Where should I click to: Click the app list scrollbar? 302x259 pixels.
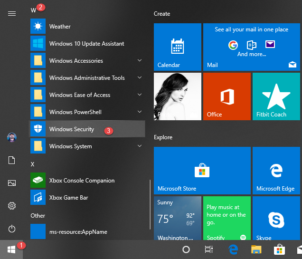[150, 205]
